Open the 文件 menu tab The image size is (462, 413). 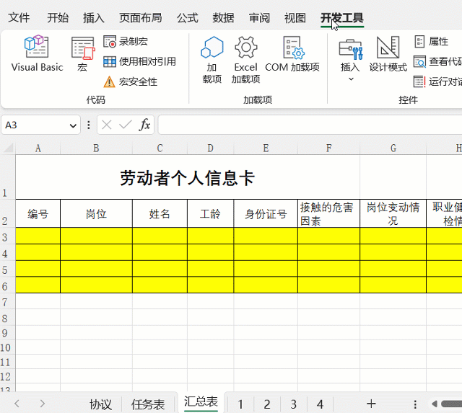point(19,18)
